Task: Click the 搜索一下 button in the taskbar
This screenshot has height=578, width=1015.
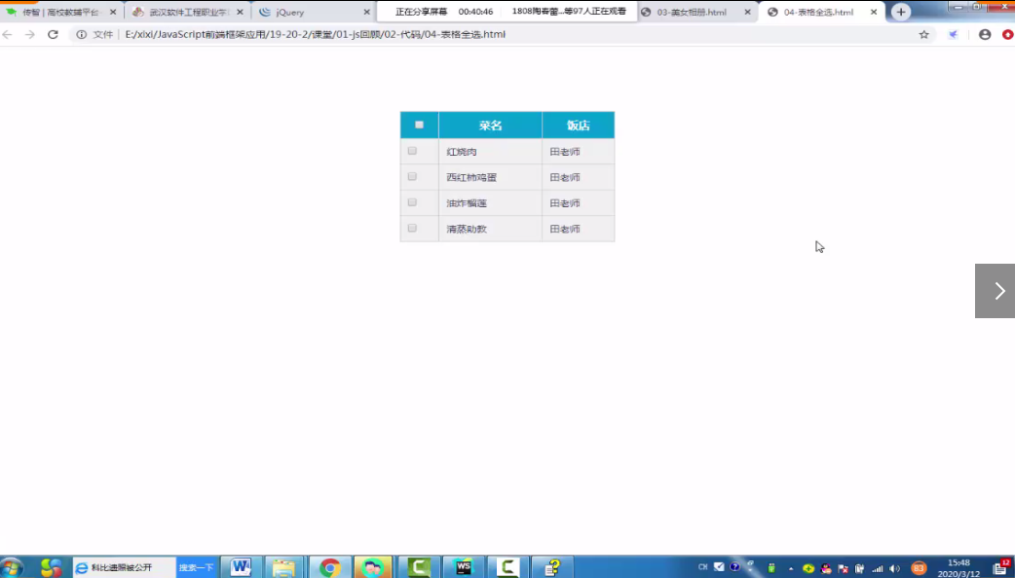Action: pyautogui.click(x=196, y=567)
